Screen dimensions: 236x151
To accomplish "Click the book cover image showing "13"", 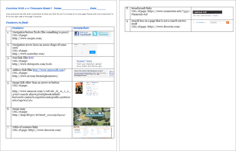I will click(x=79, y=88).
